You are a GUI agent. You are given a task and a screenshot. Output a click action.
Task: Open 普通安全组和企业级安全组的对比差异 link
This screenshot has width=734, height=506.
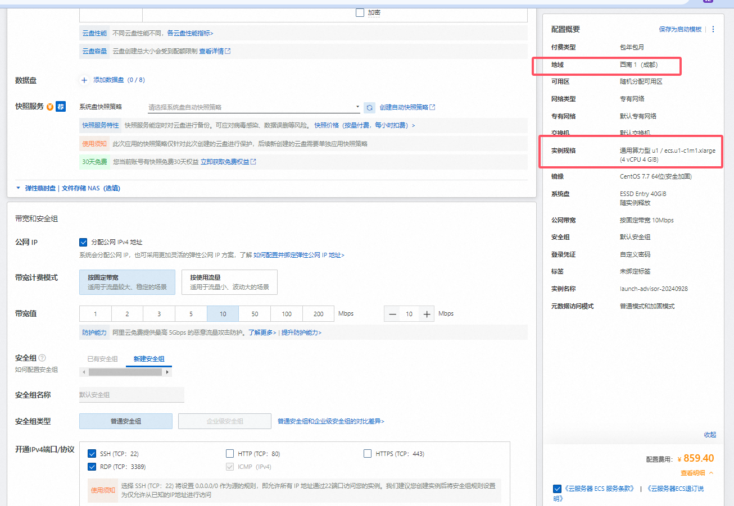[x=331, y=421]
